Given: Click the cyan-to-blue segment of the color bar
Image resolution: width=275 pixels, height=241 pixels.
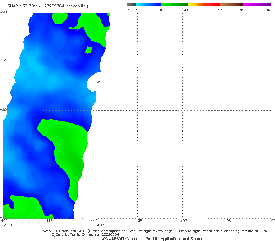Looking at the screenshot, I should 148,4.
